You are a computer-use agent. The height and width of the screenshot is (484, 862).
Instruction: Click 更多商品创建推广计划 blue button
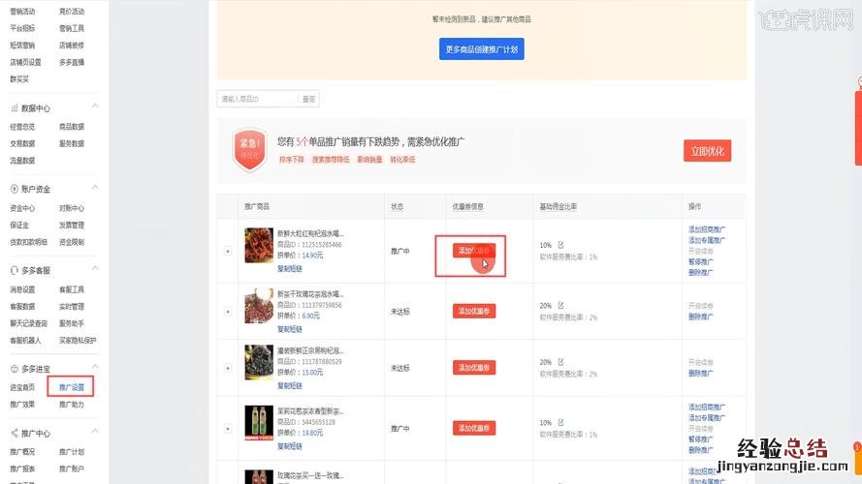pos(482,49)
